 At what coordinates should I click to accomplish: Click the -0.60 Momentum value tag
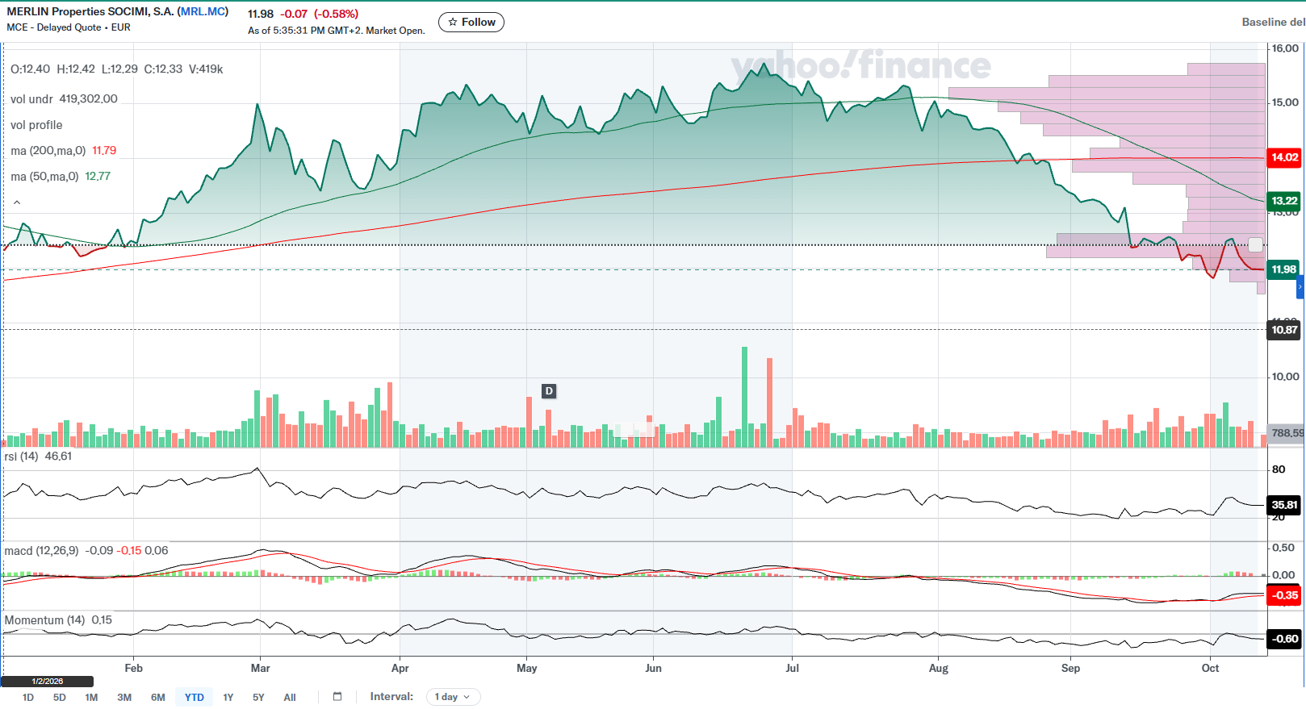point(1284,639)
